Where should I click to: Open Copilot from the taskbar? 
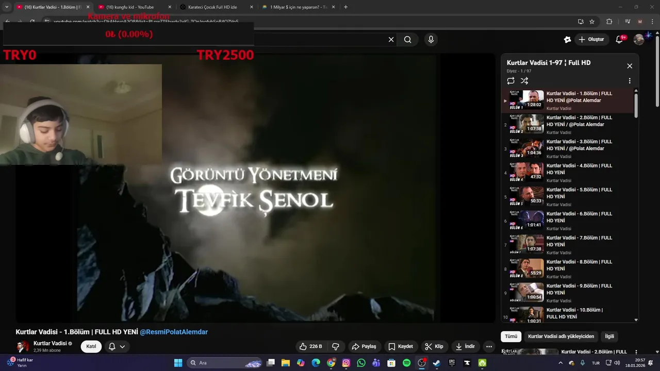coord(301,363)
